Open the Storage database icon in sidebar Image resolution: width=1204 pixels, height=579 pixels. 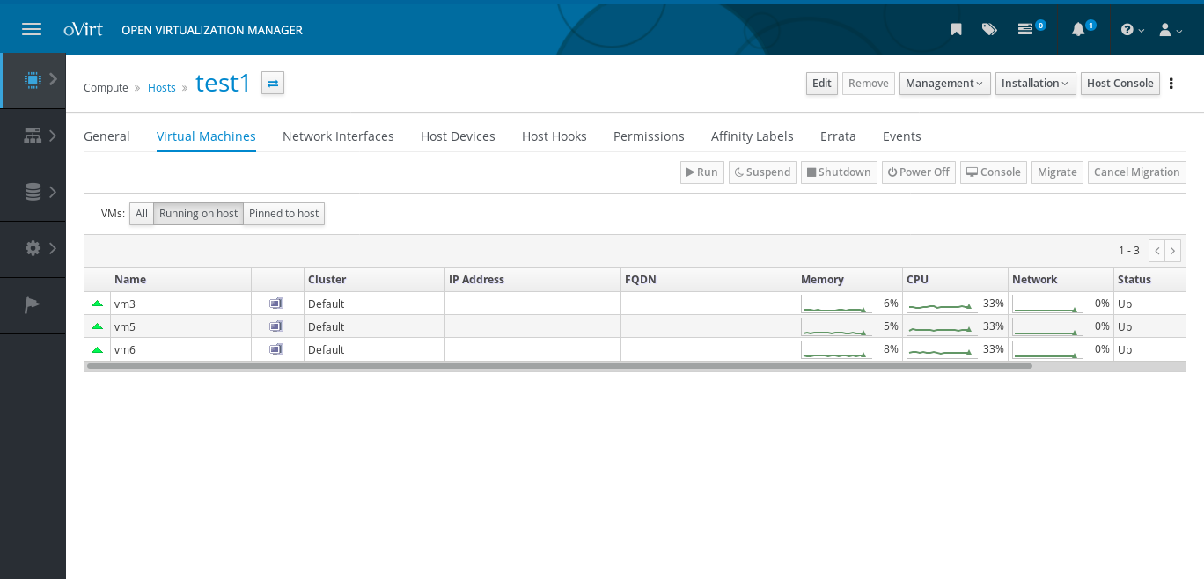click(x=33, y=192)
